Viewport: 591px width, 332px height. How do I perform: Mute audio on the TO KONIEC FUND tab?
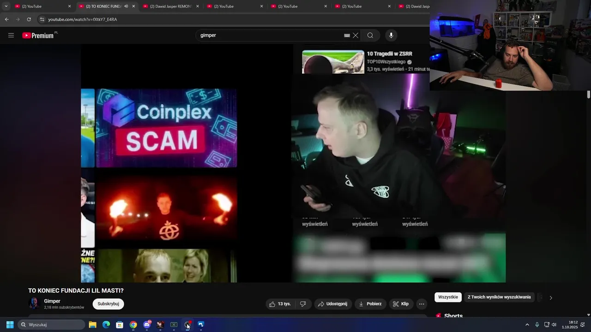[126, 6]
